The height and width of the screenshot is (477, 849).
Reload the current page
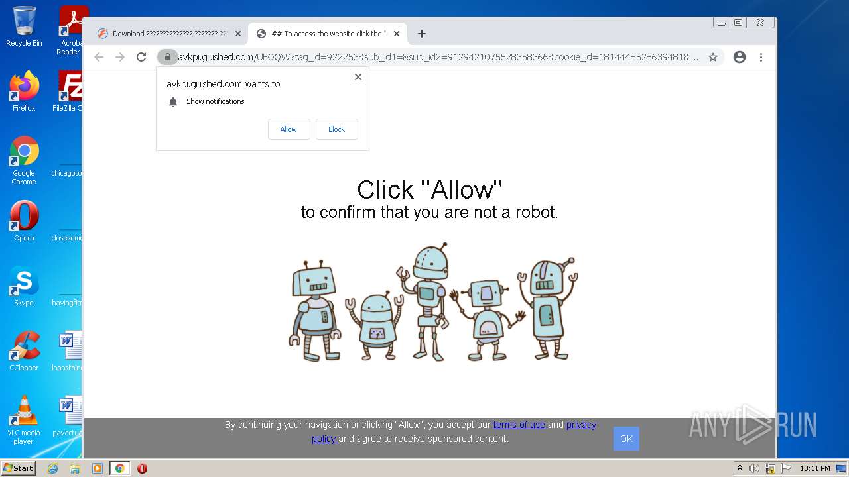click(x=141, y=57)
